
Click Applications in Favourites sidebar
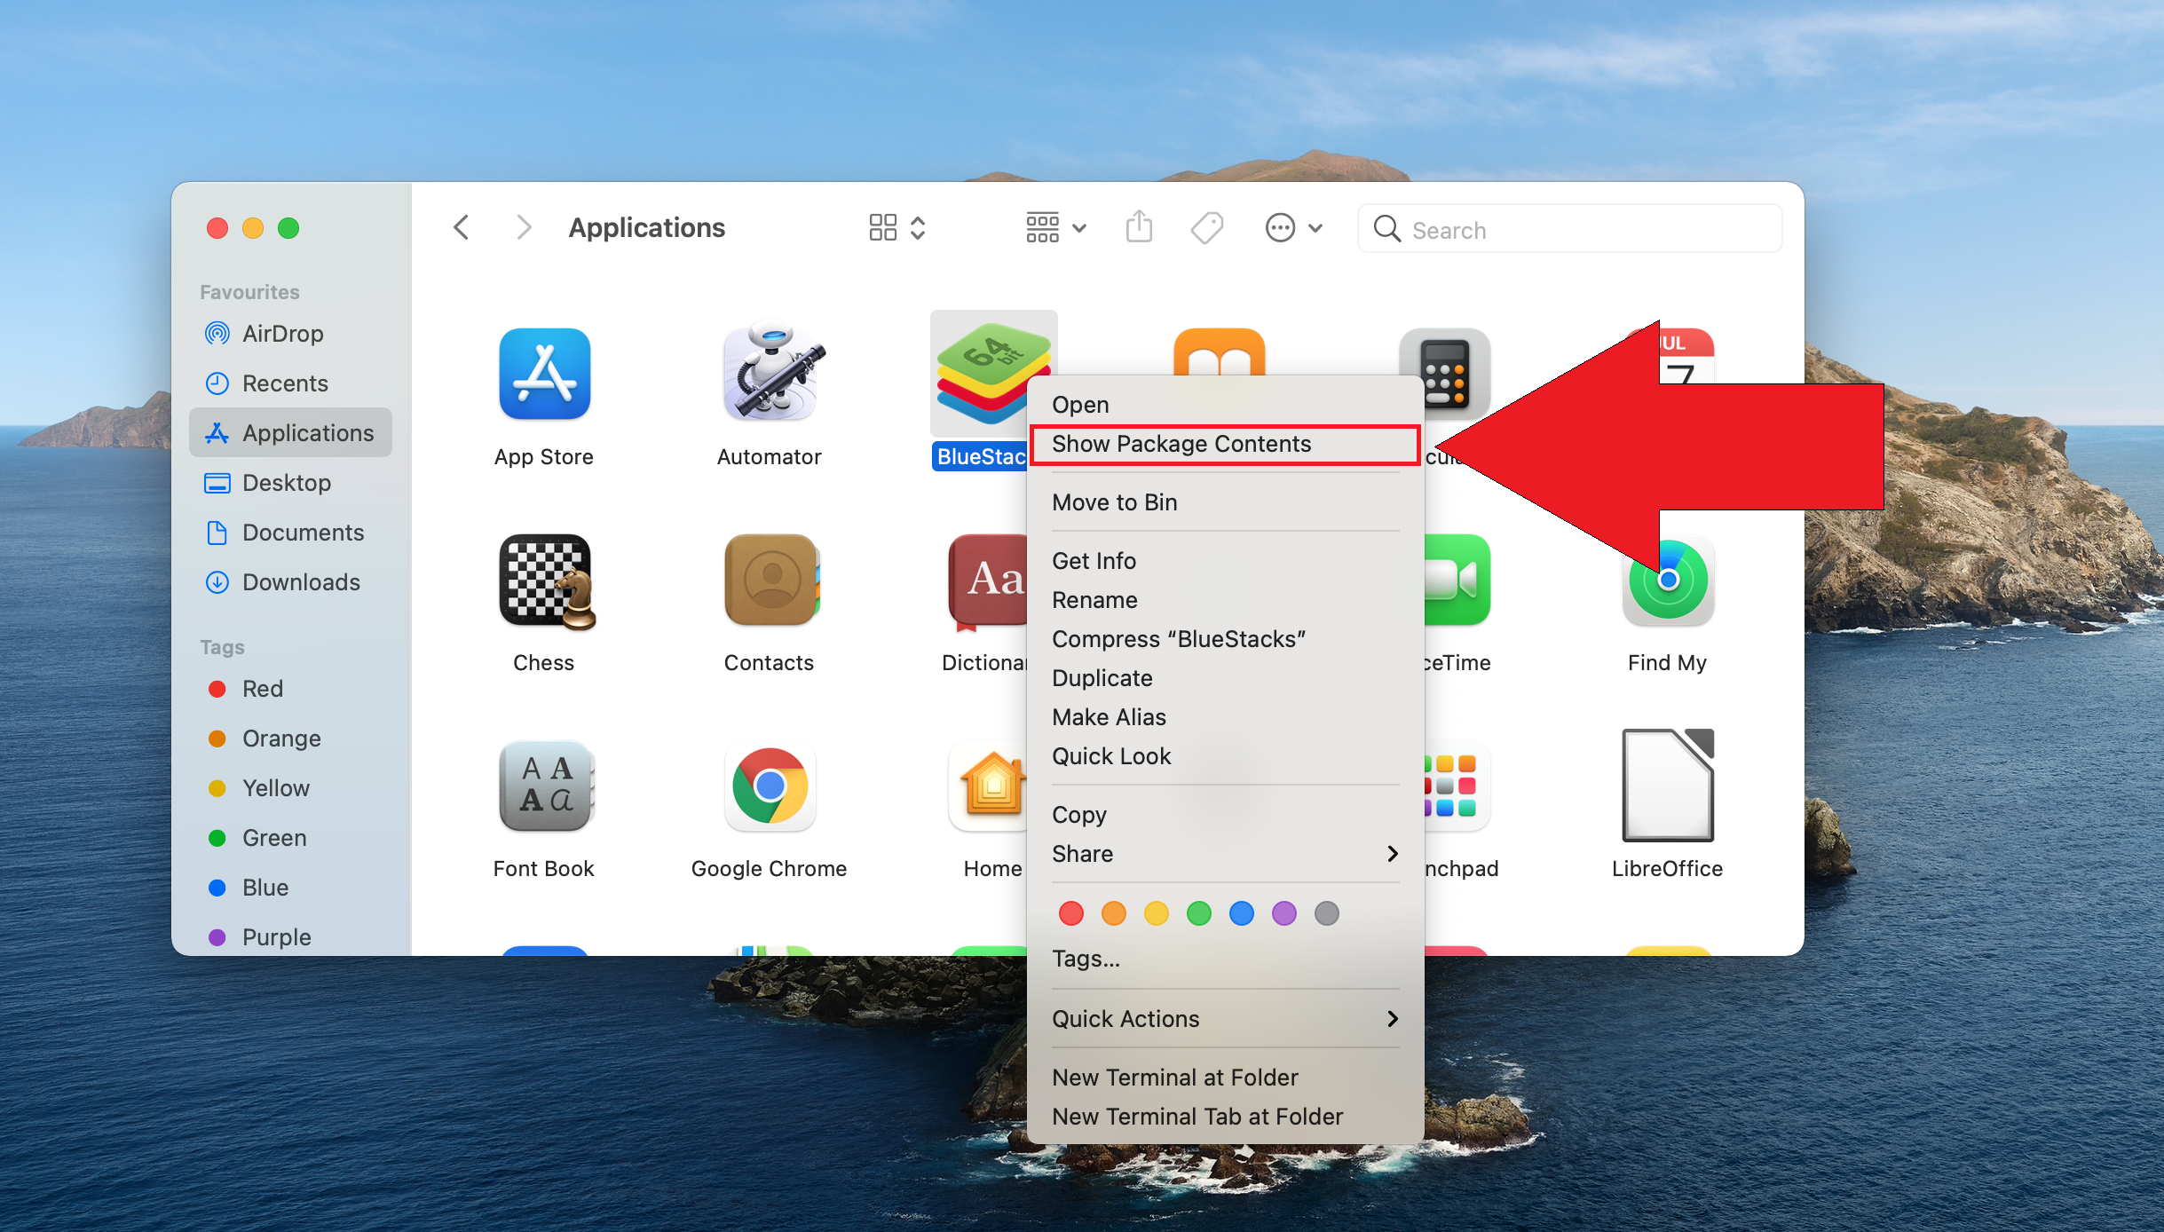293,432
